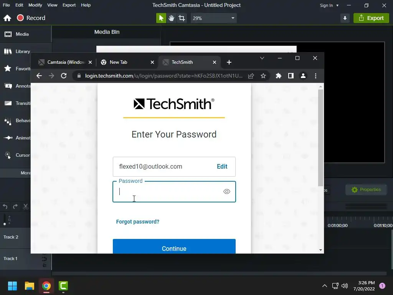Open the File menu
Screen dimensions: 393x295
(6, 5)
